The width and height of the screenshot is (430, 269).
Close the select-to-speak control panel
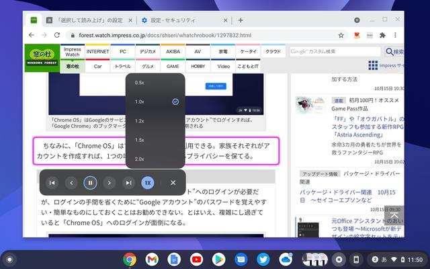(173, 182)
